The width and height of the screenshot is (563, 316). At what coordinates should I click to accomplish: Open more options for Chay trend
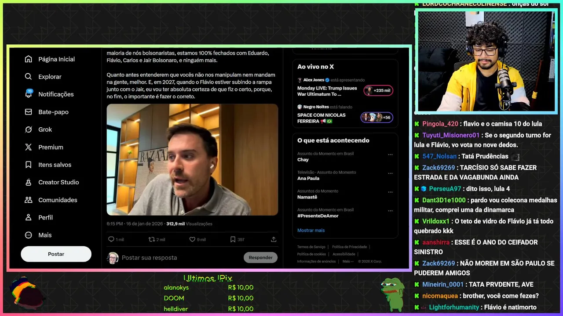tap(390, 154)
